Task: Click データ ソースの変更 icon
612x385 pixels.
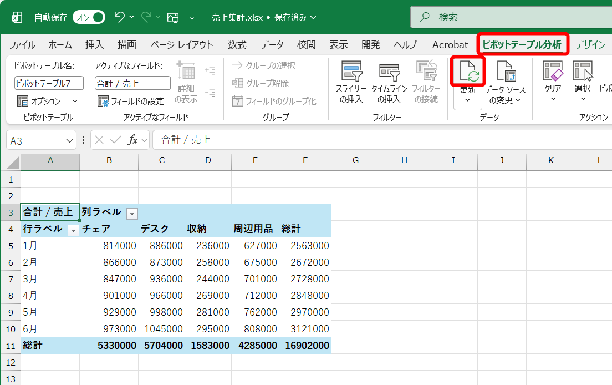Action: 506,72
